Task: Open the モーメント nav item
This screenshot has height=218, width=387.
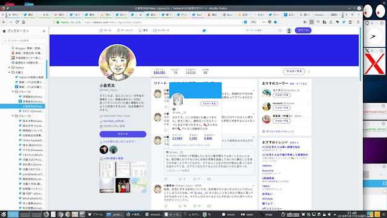Action: (125, 30)
